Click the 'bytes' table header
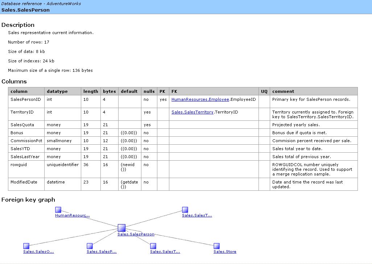The height and width of the screenshot is (264, 372). 109,91
